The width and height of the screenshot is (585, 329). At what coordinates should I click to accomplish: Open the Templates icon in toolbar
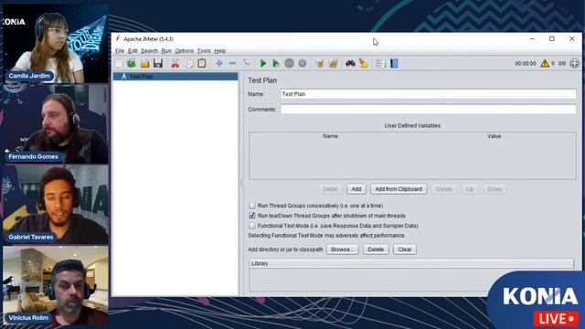pos(132,63)
